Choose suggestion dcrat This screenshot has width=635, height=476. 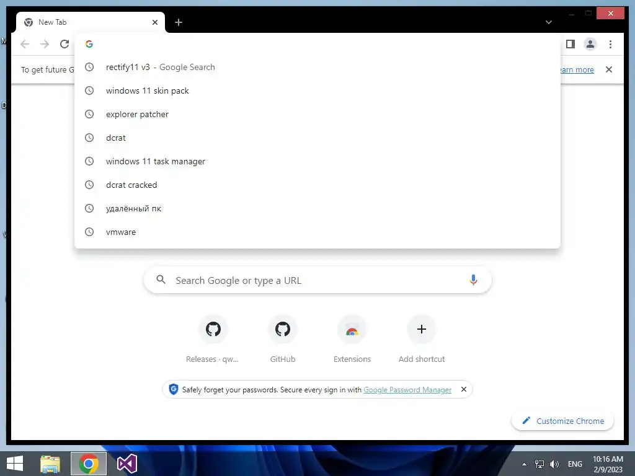click(317, 138)
